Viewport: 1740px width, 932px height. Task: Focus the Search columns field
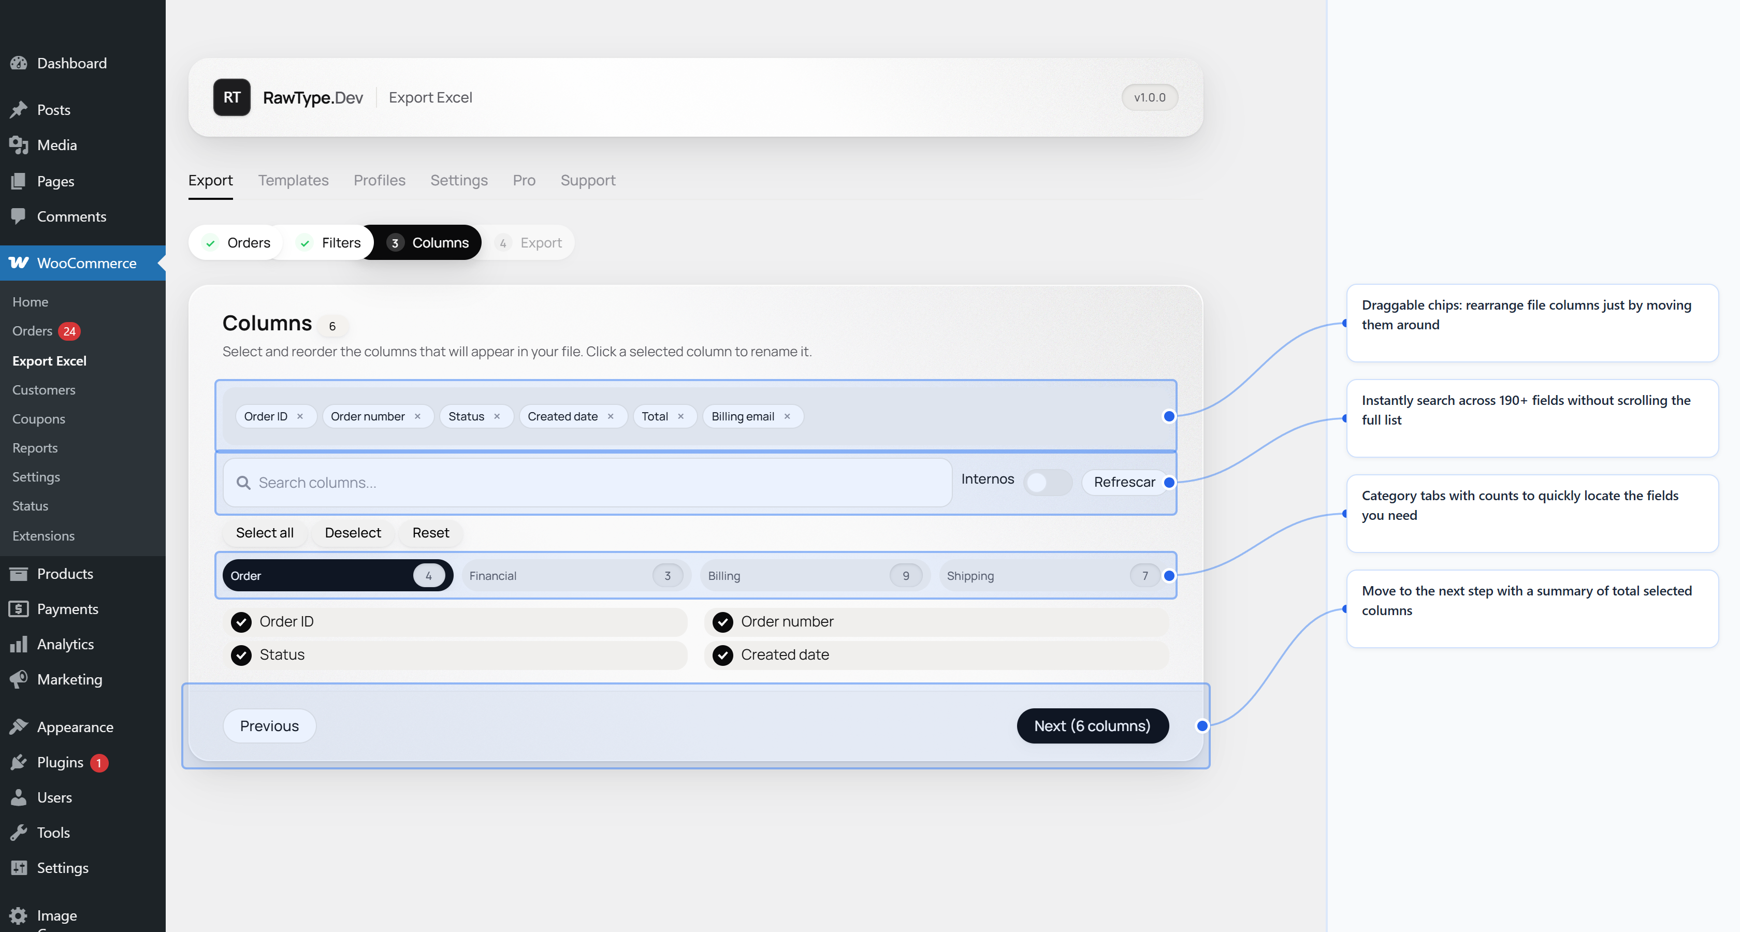point(588,483)
